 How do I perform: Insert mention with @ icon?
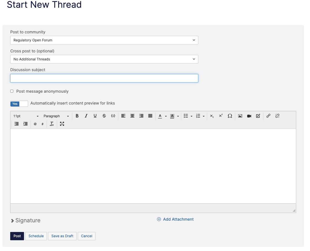tap(35, 124)
